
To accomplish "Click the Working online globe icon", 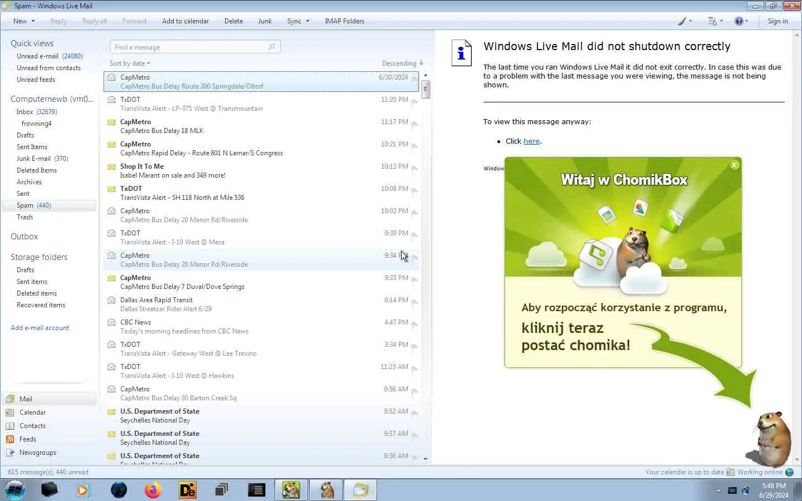I will point(789,472).
